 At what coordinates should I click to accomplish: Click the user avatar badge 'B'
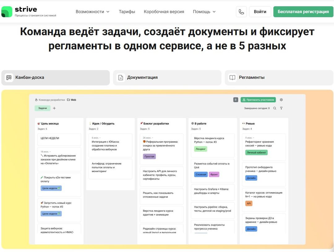click(x=236, y=100)
